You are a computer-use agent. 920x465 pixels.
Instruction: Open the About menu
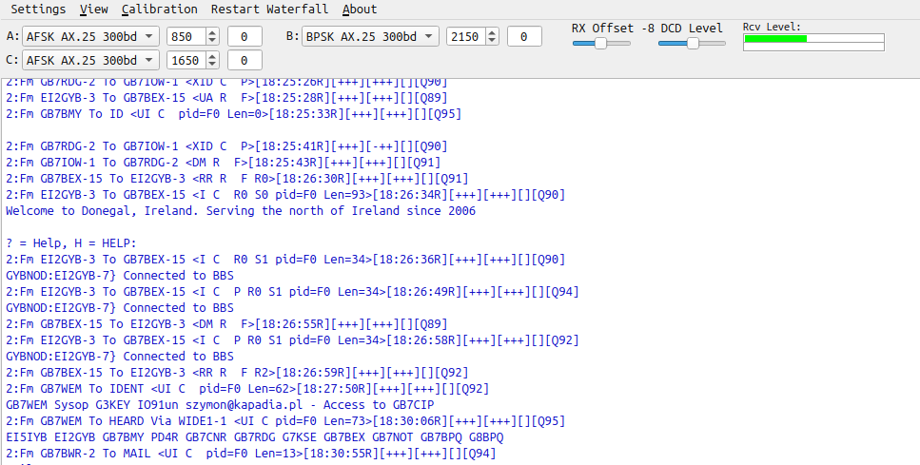(360, 10)
